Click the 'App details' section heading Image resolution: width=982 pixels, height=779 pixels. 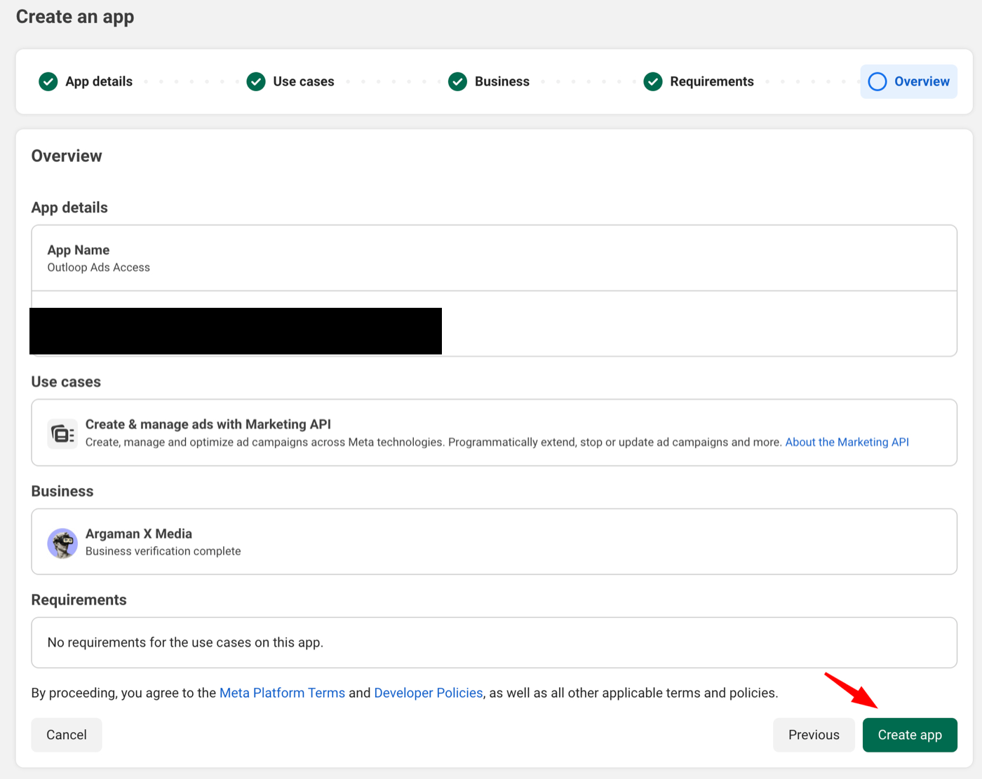pyautogui.click(x=69, y=208)
